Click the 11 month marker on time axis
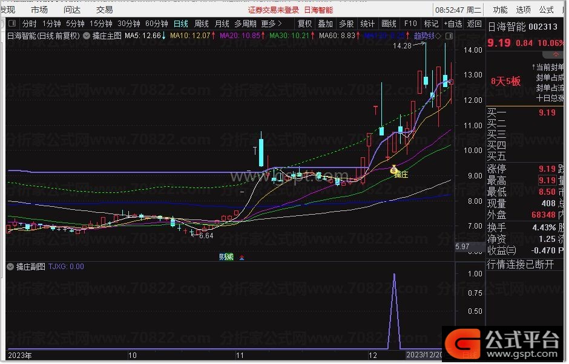The image size is (569, 364). click(x=240, y=356)
